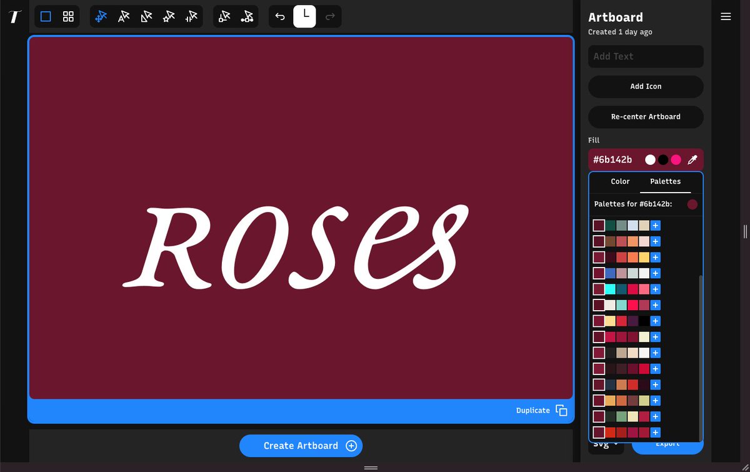Image resolution: width=750 pixels, height=472 pixels.
Task: Add the palette with gold and olive swatches
Action: [656, 401]
